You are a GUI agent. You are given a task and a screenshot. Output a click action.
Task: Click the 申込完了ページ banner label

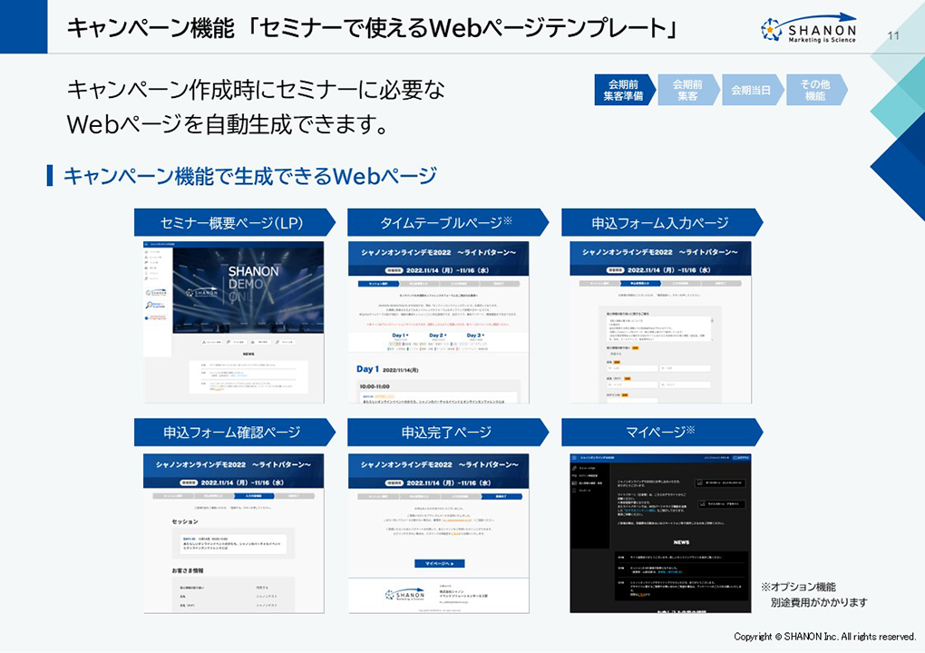(447, 433)
